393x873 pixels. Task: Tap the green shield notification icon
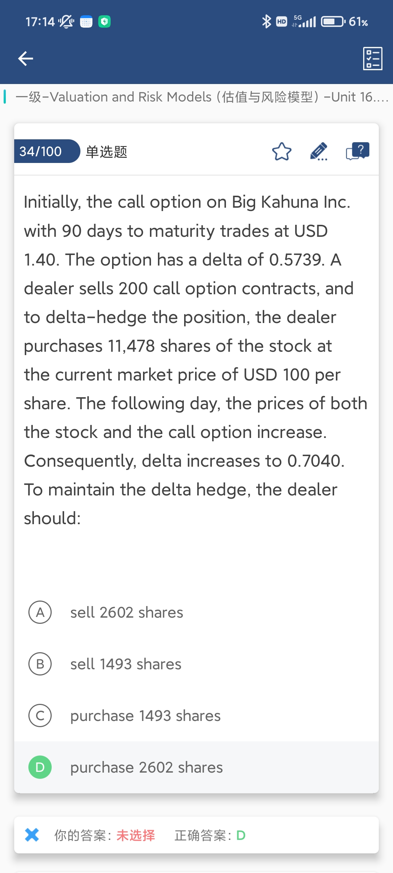(x=104, y=22)
